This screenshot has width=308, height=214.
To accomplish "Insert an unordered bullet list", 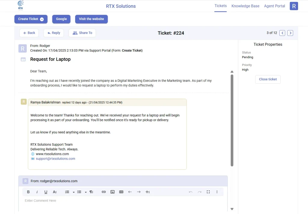I will [79, 192].
